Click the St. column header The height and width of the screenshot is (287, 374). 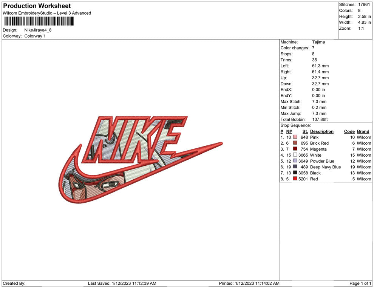(x=305, y=131)
